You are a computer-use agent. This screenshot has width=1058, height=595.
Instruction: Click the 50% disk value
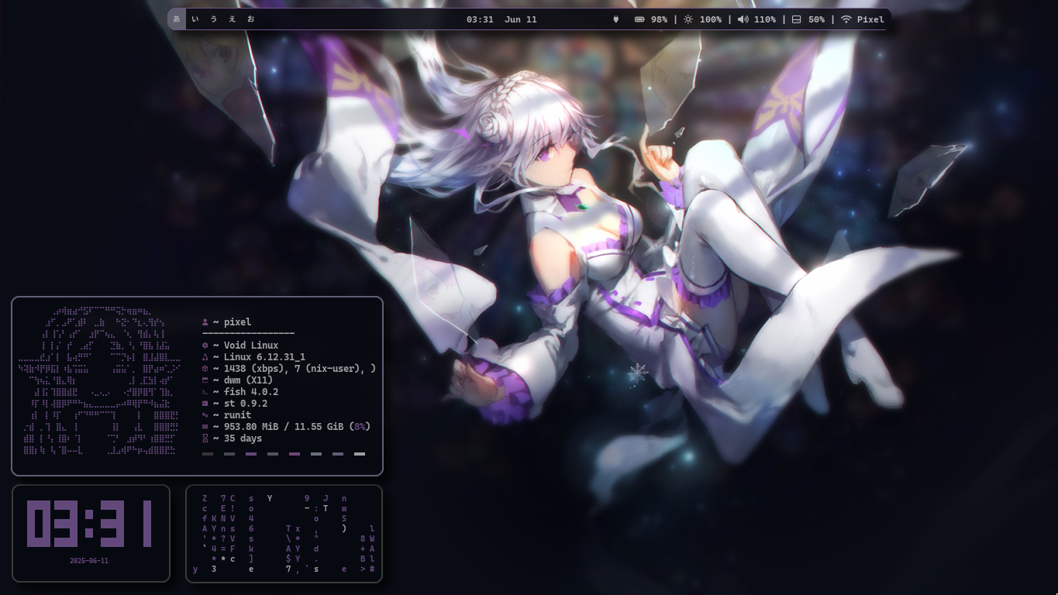pos(816,19)
